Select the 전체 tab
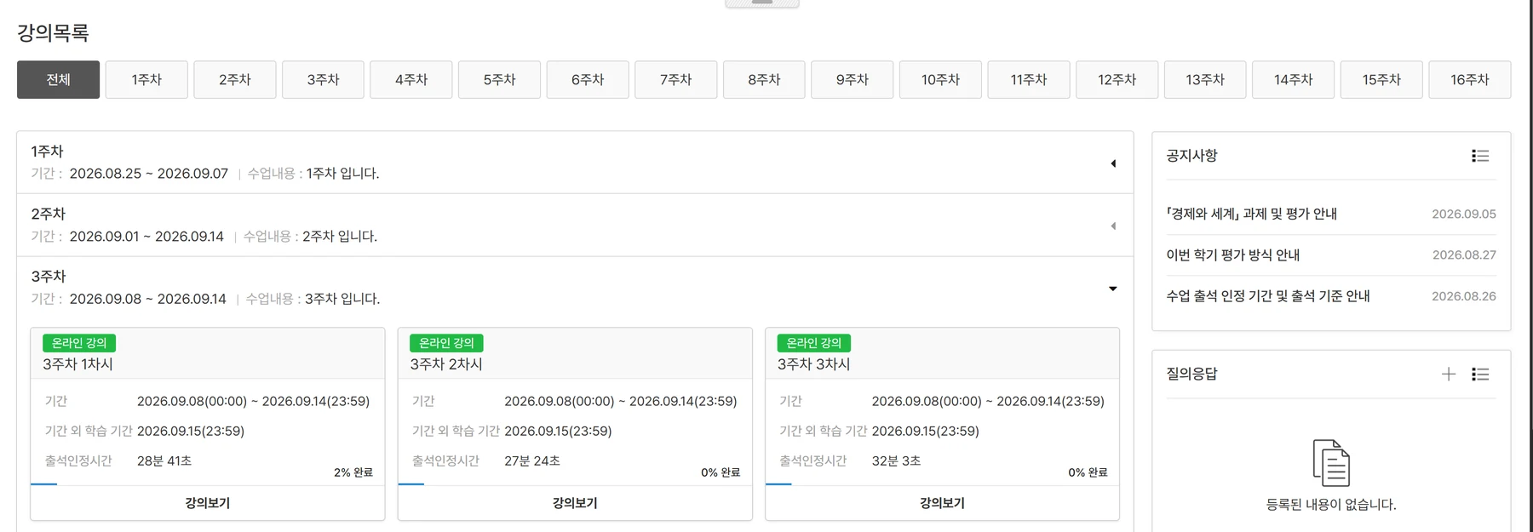 click(58, 79)
